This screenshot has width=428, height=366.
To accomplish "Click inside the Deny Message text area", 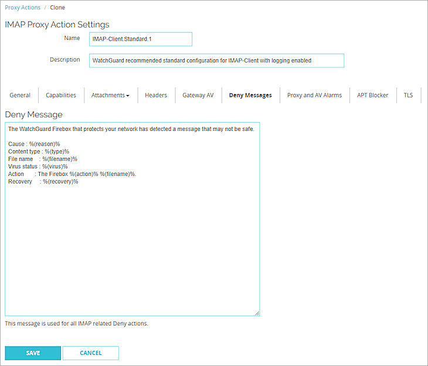I will (x=132, y=246).
